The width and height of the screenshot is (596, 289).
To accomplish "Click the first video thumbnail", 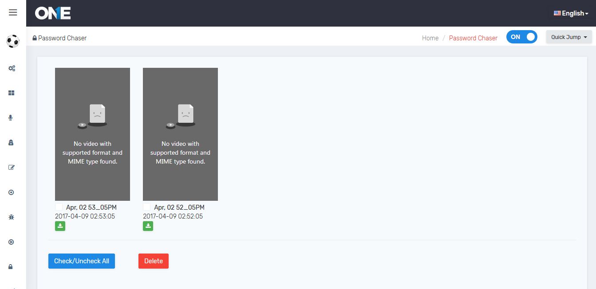I will click(x=92, y=134).
